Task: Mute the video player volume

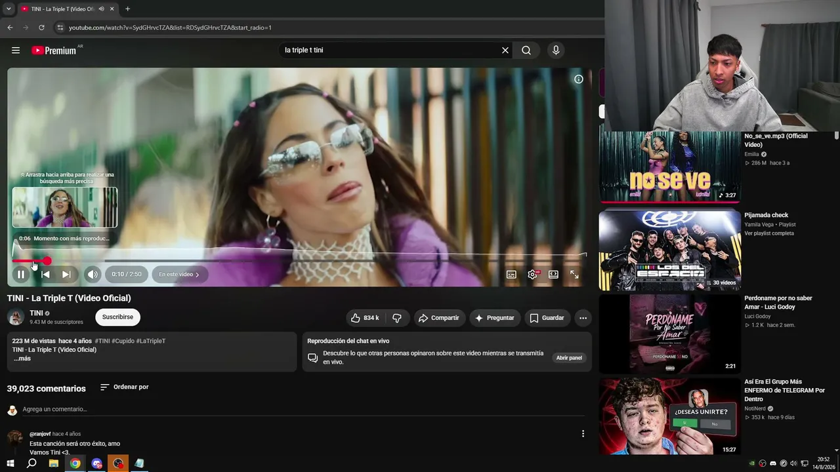Action: (93, 275)
